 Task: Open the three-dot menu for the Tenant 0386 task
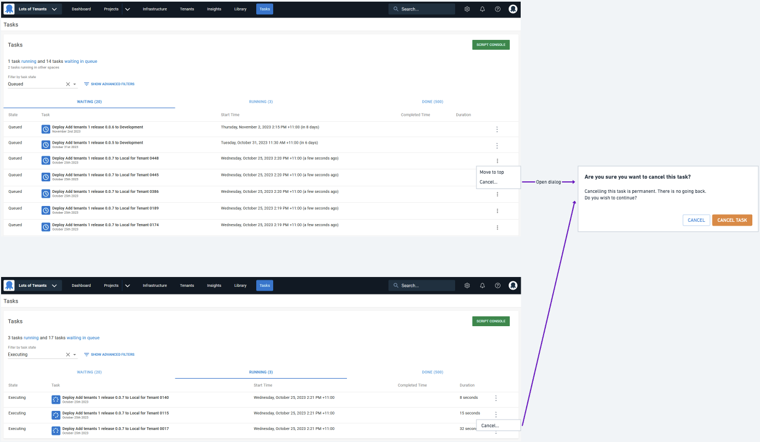click(497, 194)
